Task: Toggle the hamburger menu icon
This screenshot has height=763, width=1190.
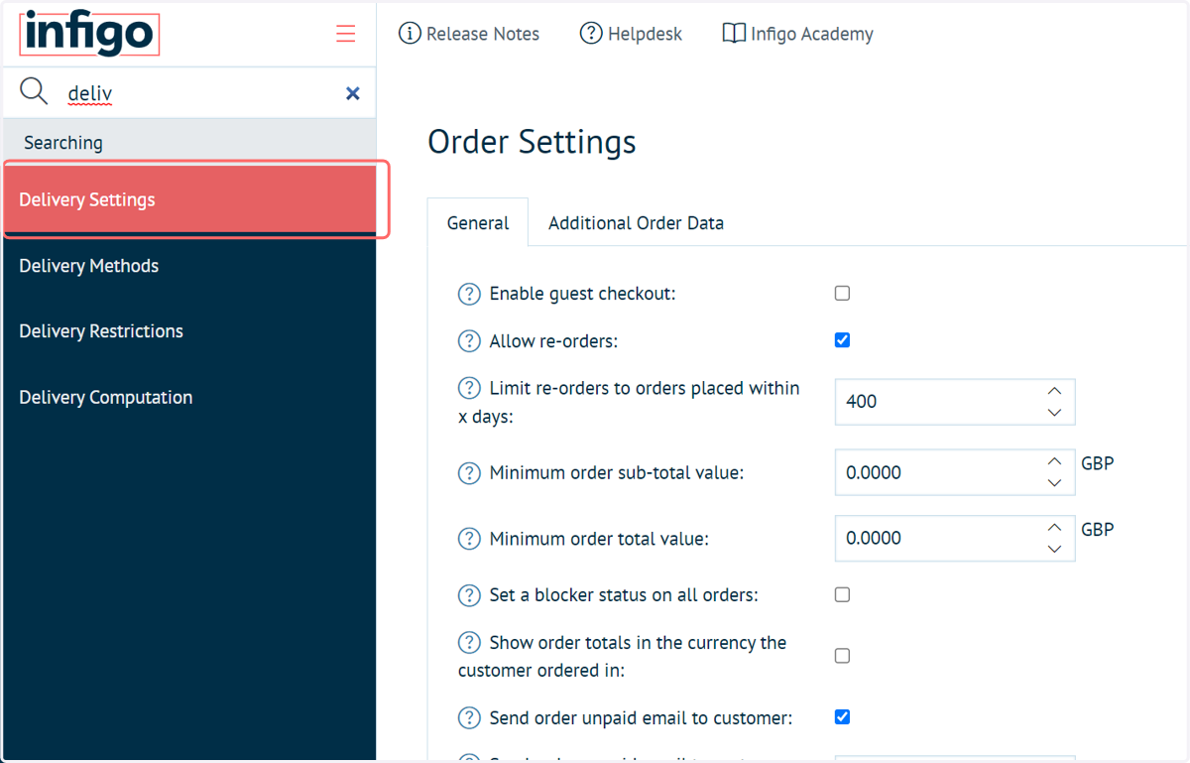Action: 345,34
